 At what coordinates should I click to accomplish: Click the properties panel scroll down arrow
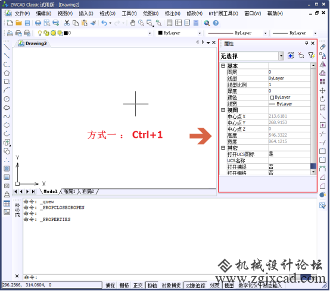click(313, 172)
